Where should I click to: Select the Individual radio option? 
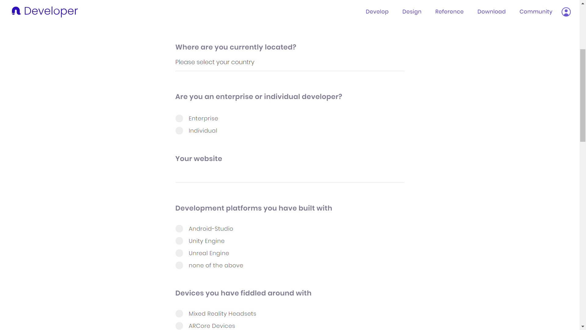point(179,131)
